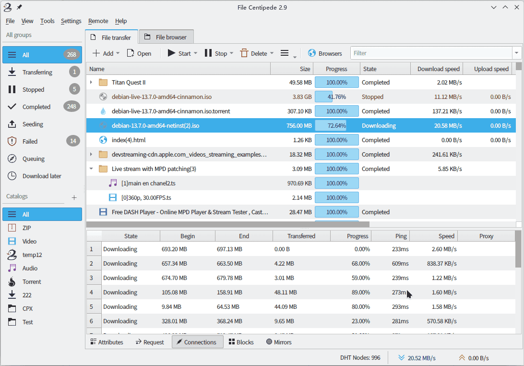Click the File Centipede logo icon

pyautogui.click(x=8, y=7)
